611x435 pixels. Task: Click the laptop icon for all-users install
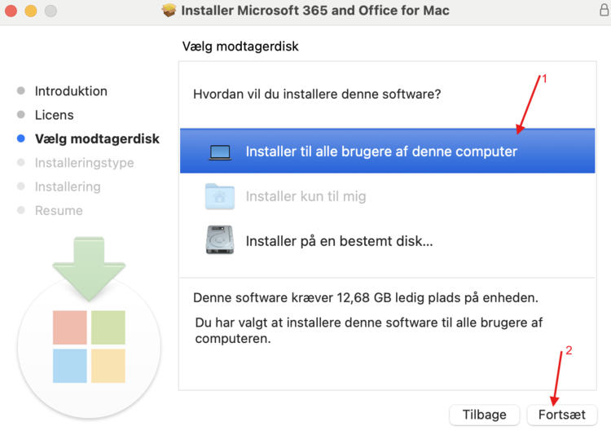pyautogui.click(x=220, y=152)
